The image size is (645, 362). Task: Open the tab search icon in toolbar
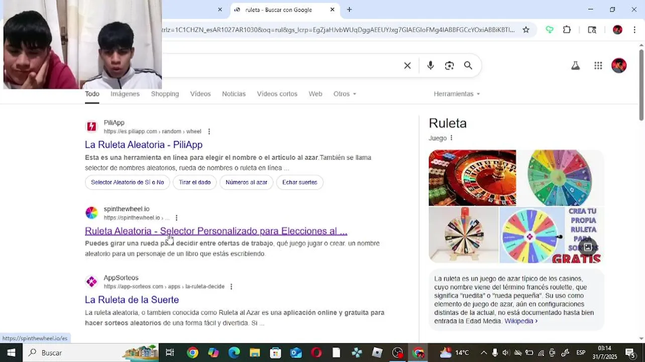(x=592, y=30)
